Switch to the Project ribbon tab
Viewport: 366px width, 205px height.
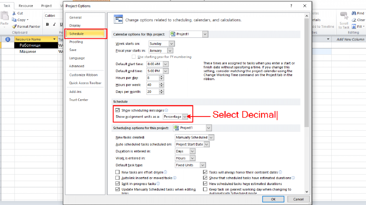coord(46,6)
